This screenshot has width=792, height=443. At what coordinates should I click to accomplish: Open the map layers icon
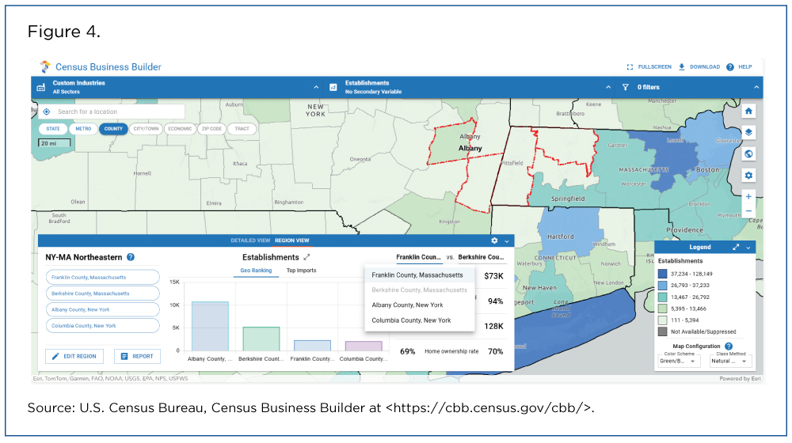point(748,133)
